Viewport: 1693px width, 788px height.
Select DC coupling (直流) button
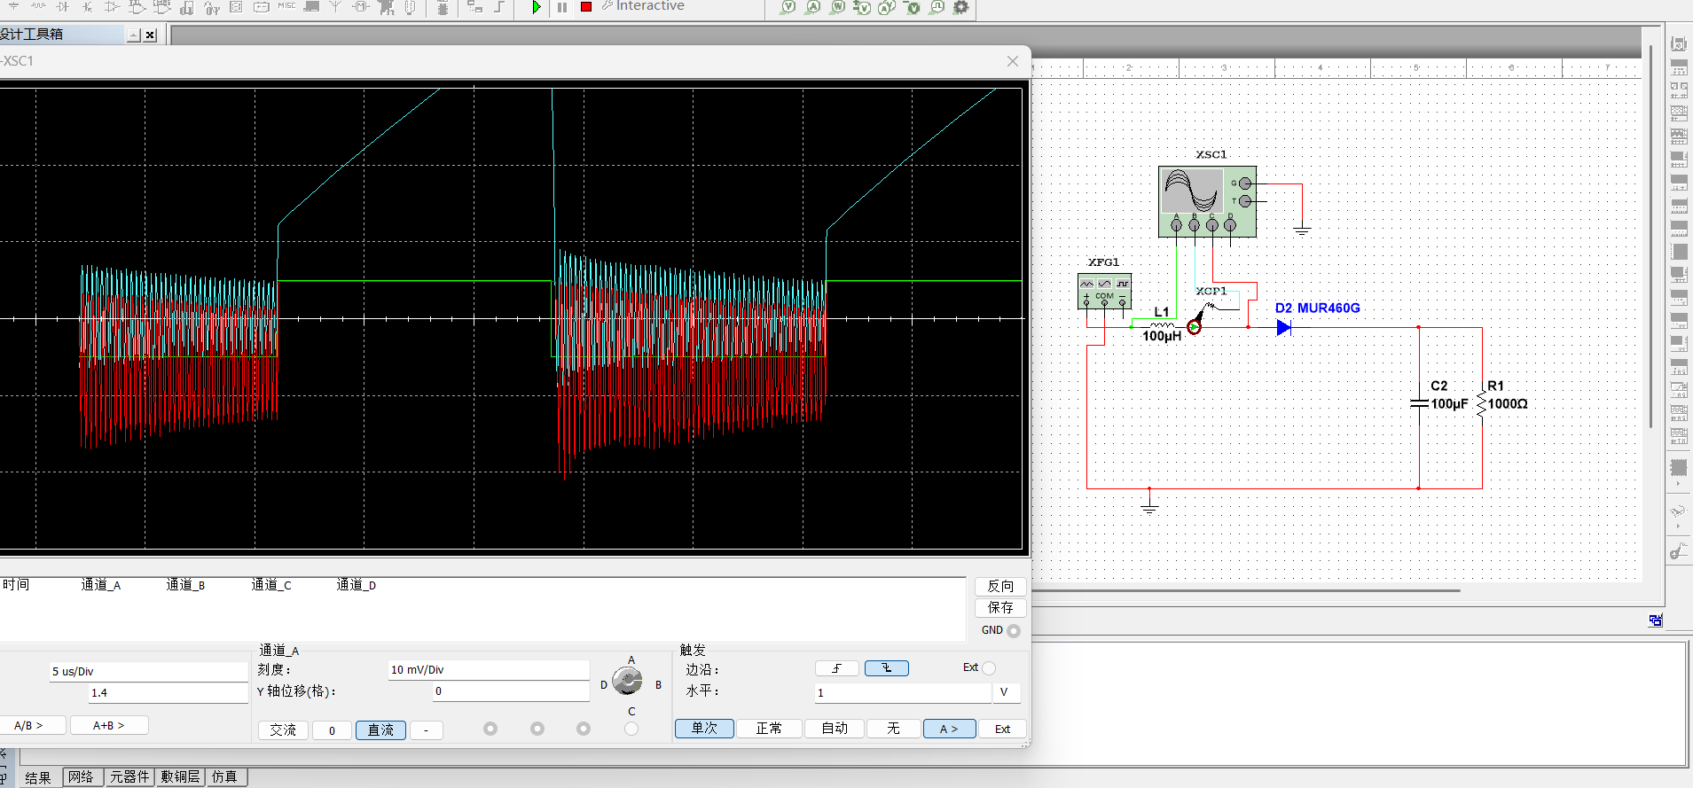(x=380, y=729)
